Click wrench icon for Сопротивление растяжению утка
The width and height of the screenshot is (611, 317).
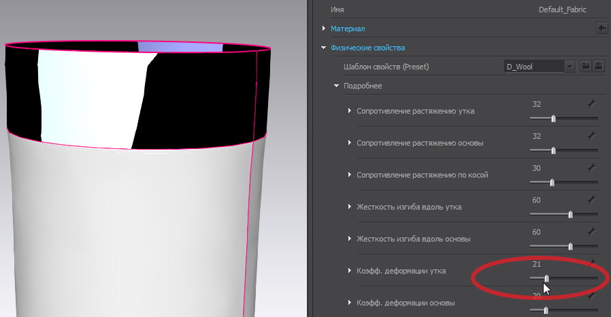(x=591, y=104)
